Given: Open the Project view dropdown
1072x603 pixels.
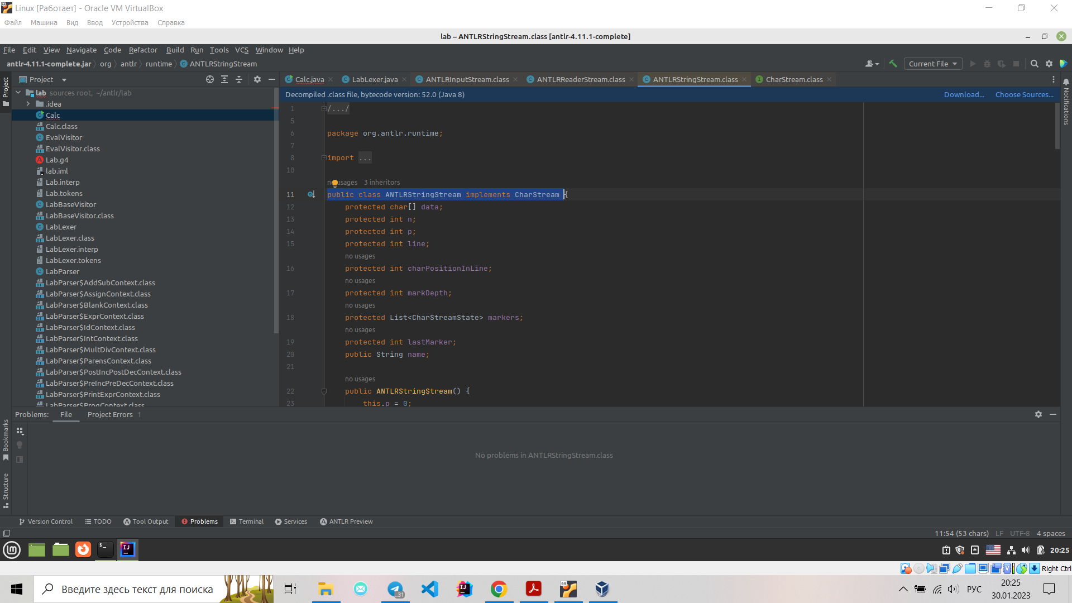Looking at the screenshot, I should 64,80.
